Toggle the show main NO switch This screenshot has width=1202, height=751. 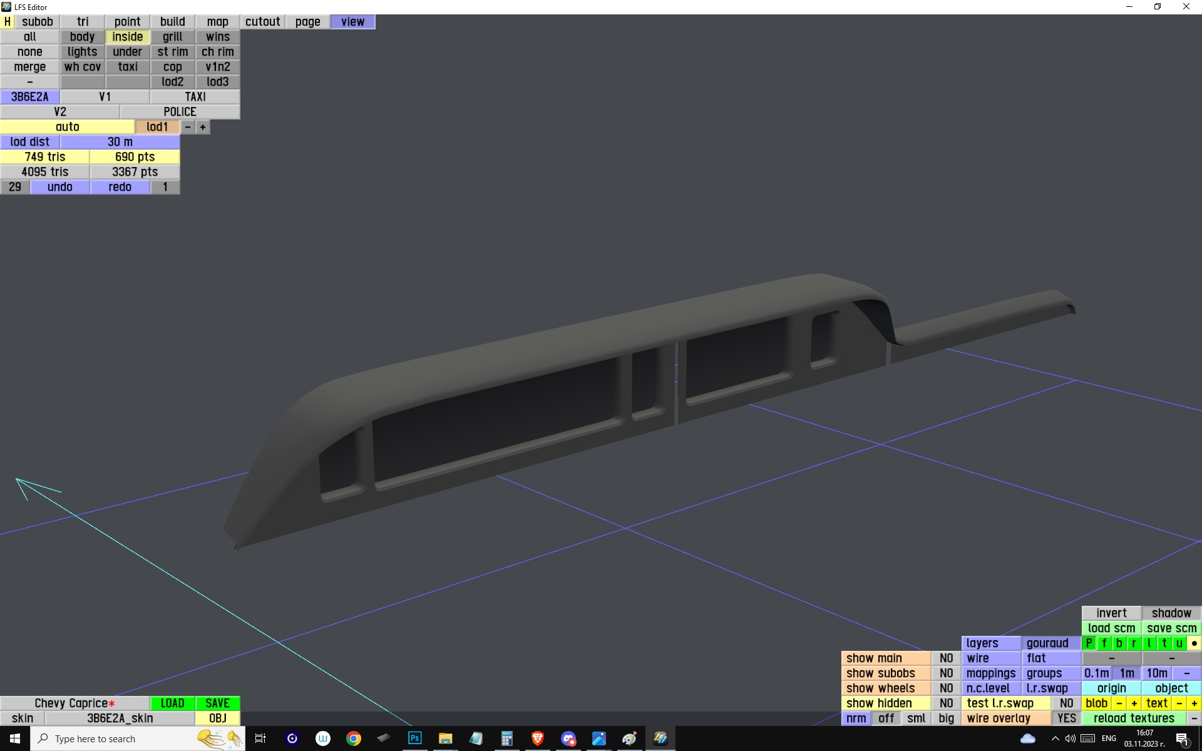click(x=946, y=658)
